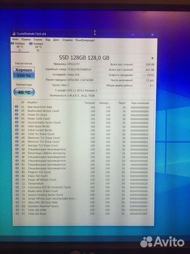Click the Атрибут column header

(32, 103)
